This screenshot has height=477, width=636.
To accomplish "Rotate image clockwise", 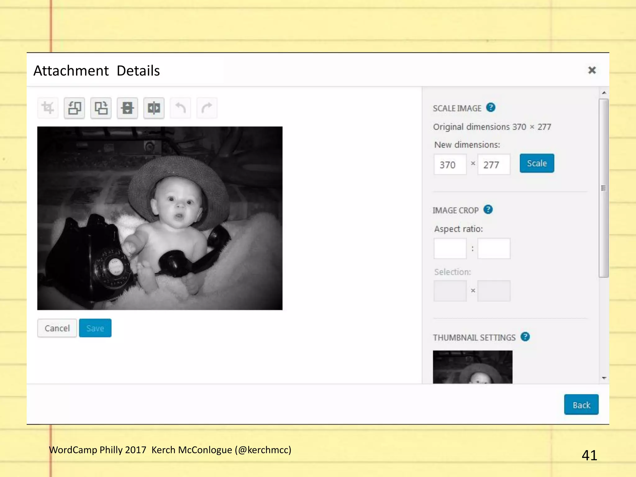I will 101,108.
